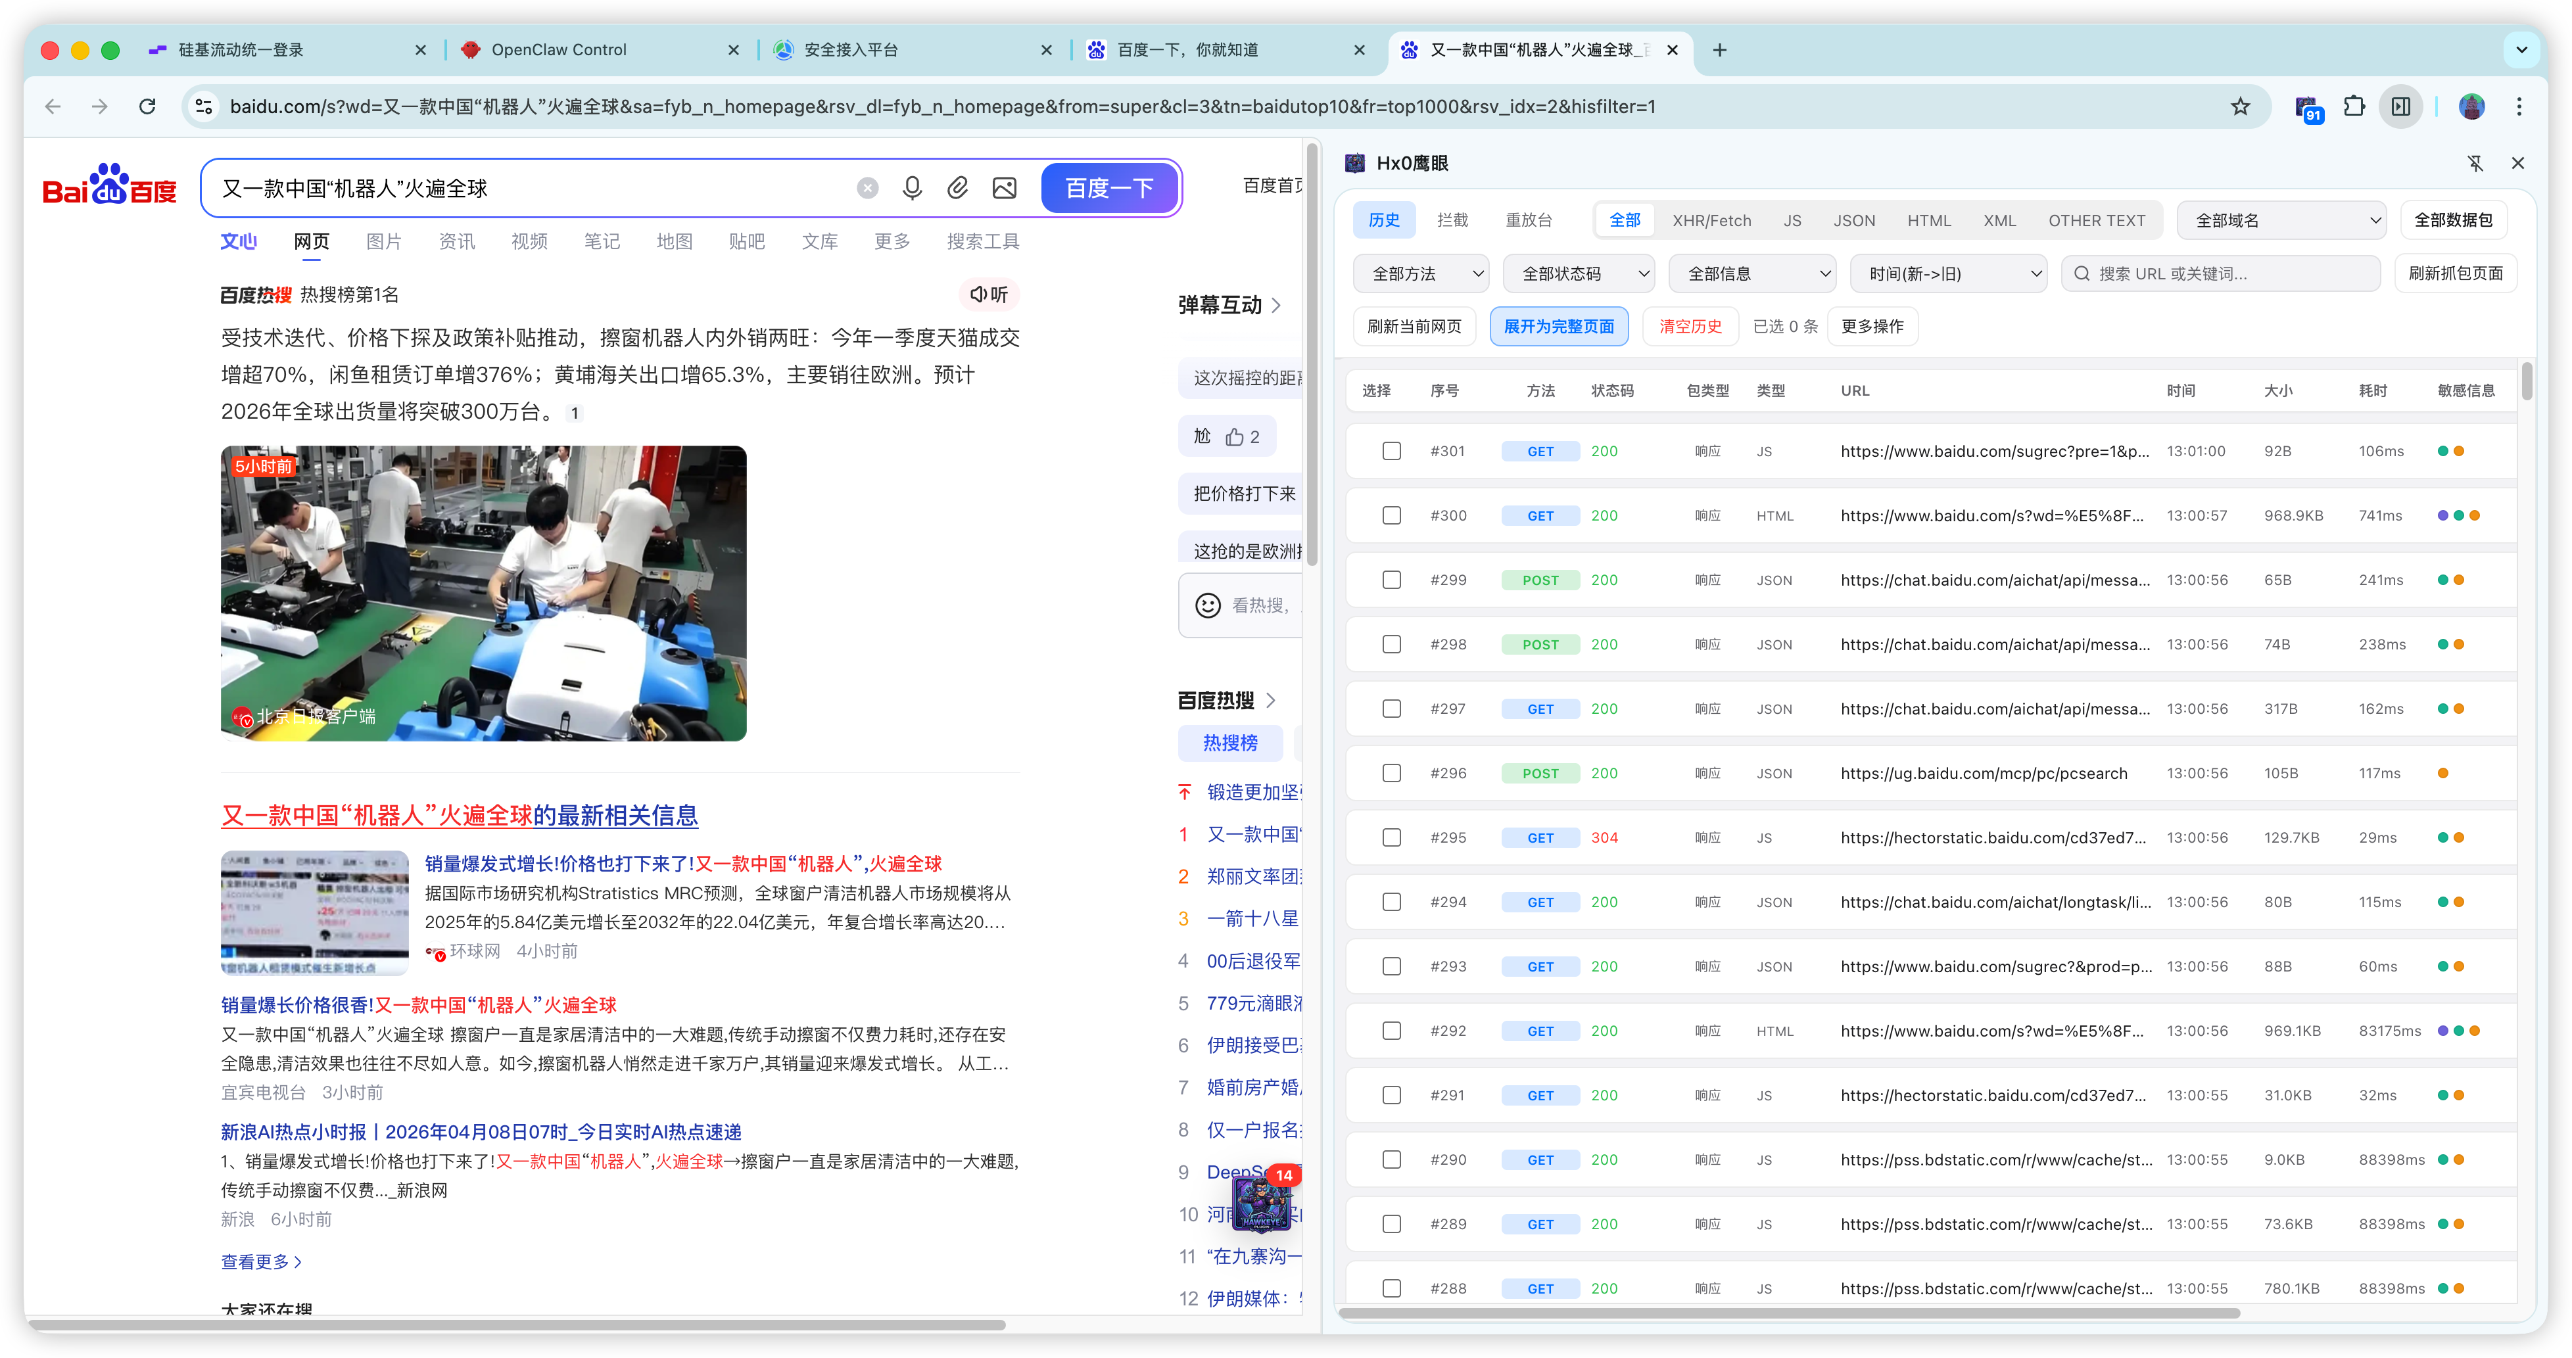Expand the 弹幕互动 section chevron
The height and width of the screenshot is (1358, 2572).
pyautogui.click(x=1276, y=306)
